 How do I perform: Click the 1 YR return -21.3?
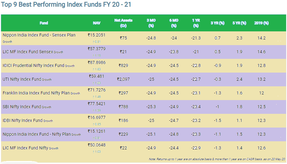(196, 38)
